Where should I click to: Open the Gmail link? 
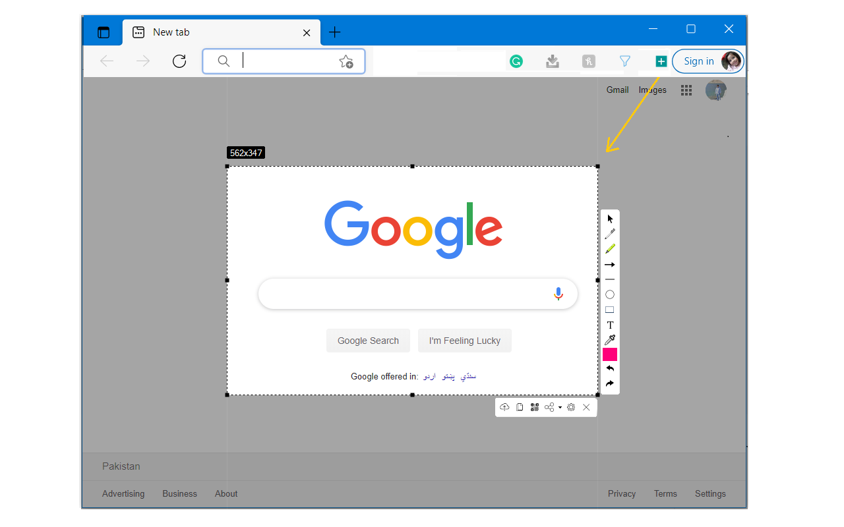point(617,90)
